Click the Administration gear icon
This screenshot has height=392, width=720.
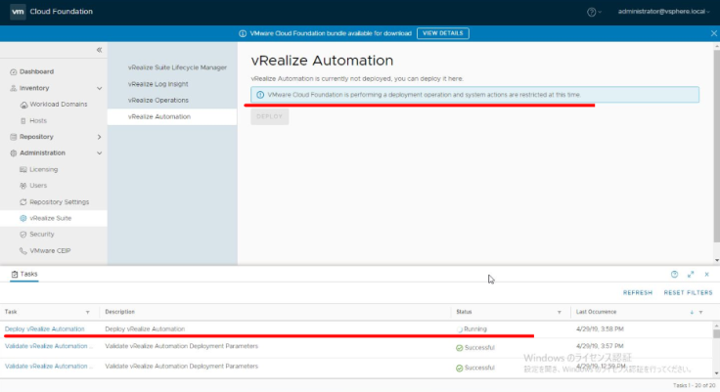tap(14, 153)
